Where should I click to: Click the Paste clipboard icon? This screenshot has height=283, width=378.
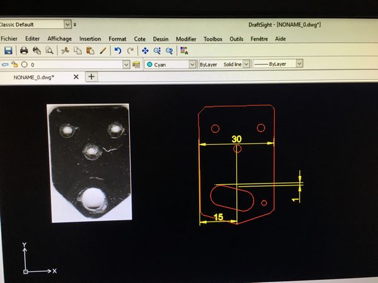(90, 51)
